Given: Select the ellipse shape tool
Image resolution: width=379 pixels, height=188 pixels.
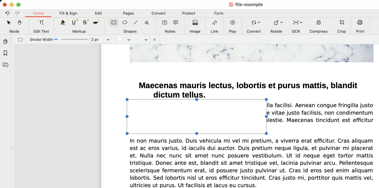Looking at the screenshot, I should [125, 22].
